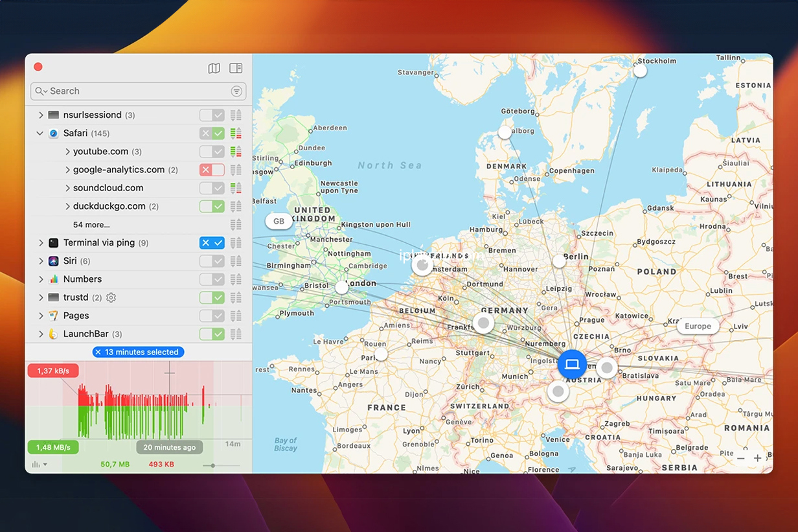The height and width of the screenshot is (532, 798).
Task: Select the connection node near Frankfurt
Action: (x=483, y=323)
